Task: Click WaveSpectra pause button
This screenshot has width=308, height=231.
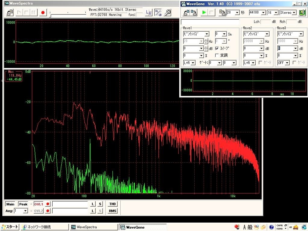Action: (x=33, y=13)
